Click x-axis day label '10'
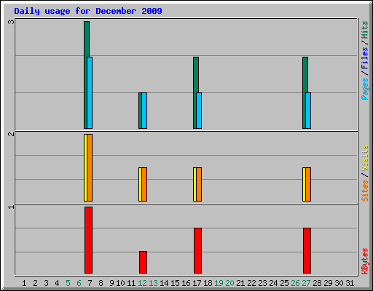The height and width of the screenshot is (291, 373). (120, 283)
